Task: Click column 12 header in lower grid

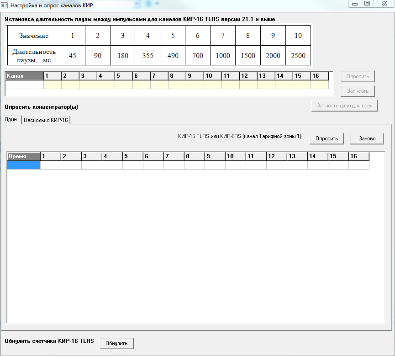Action: [276, 156]
